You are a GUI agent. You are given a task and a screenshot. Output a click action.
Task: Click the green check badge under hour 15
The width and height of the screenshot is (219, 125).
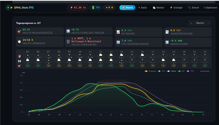132,65
